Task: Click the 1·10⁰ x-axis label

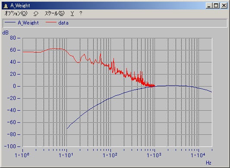Action: click(22, 155)
